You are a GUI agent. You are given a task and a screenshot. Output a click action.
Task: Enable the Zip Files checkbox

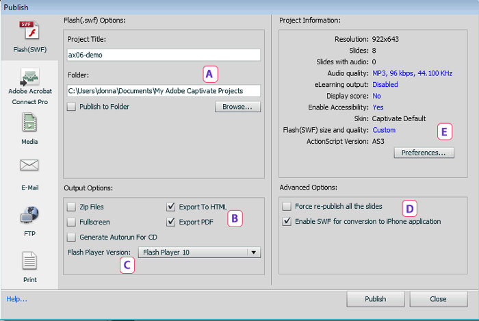pyautogui.click(x=72, y=206)
